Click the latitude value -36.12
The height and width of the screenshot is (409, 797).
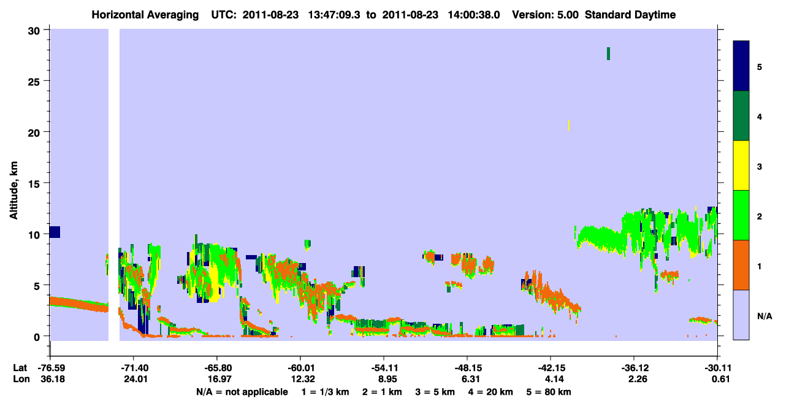pyautogui.click(x=634, y=367)
